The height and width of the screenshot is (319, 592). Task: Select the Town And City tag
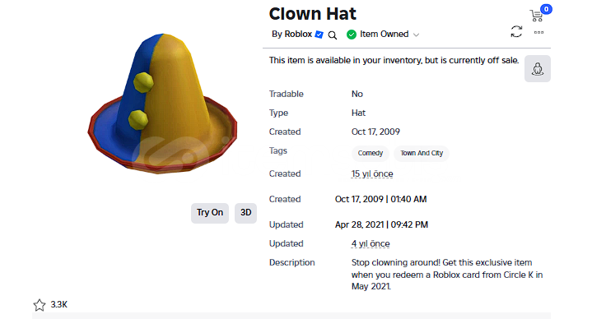point(422,153)
